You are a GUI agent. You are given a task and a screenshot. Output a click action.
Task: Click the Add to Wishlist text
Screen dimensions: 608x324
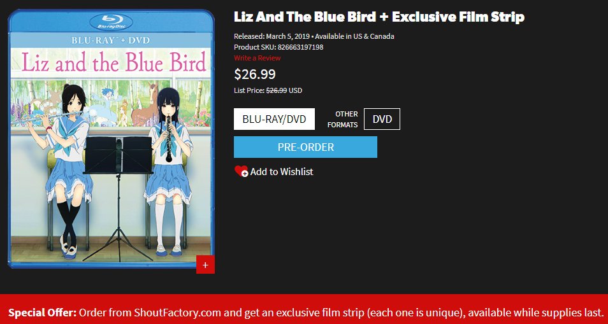click(x=282, y=171)
